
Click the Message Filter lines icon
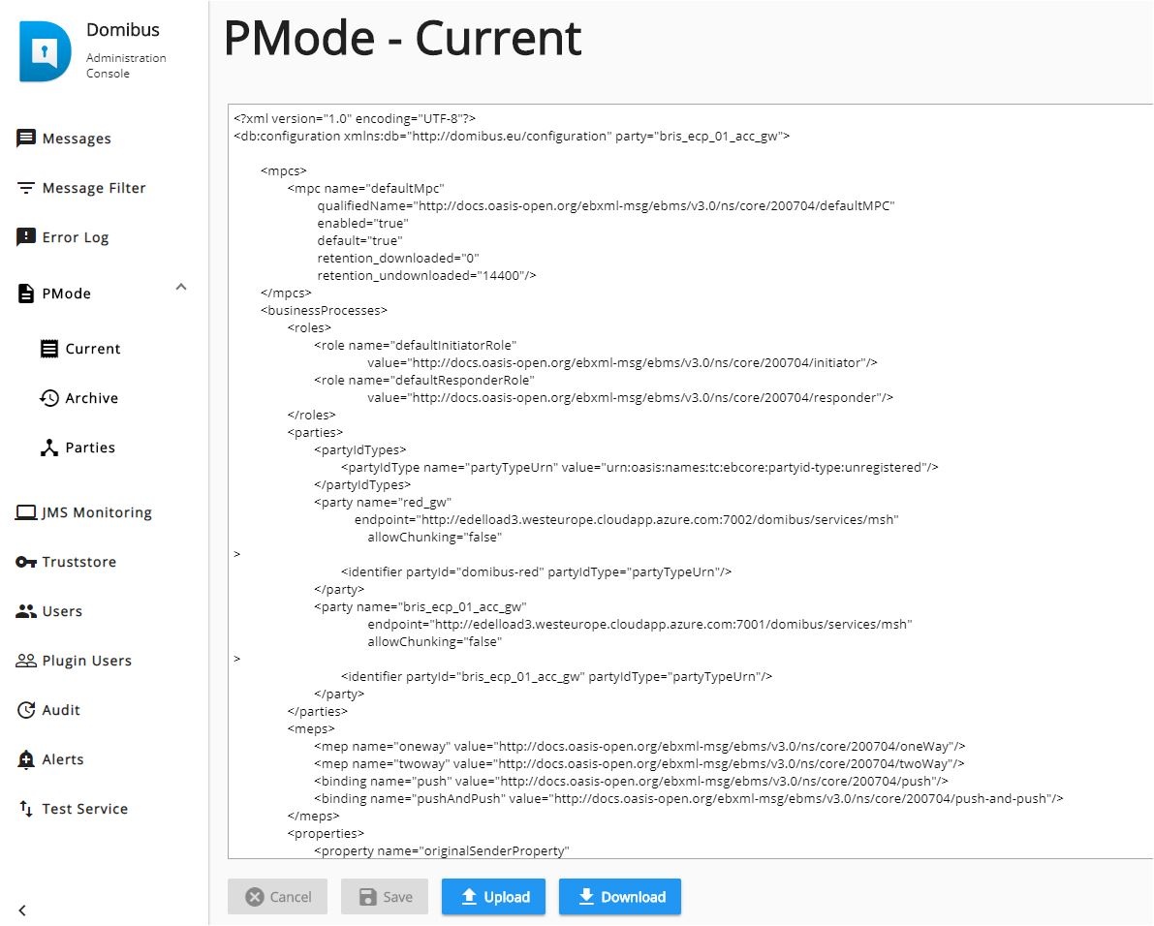[x=26, y=188]
